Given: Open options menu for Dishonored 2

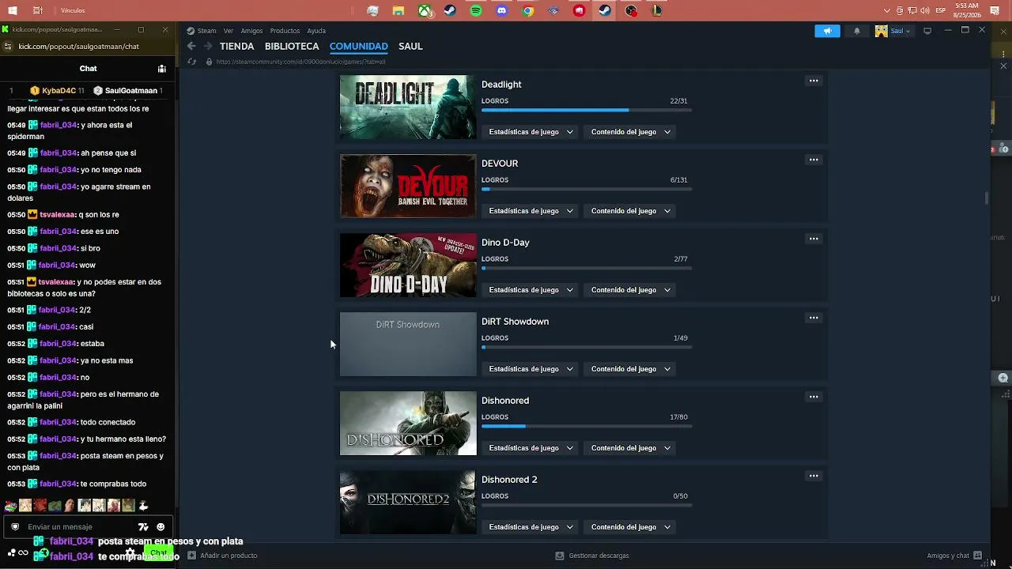Looking at the screenshot, I should (x=813, y=476).
